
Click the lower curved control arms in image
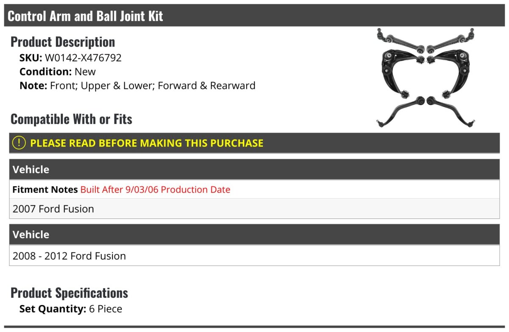coord(425,111)
